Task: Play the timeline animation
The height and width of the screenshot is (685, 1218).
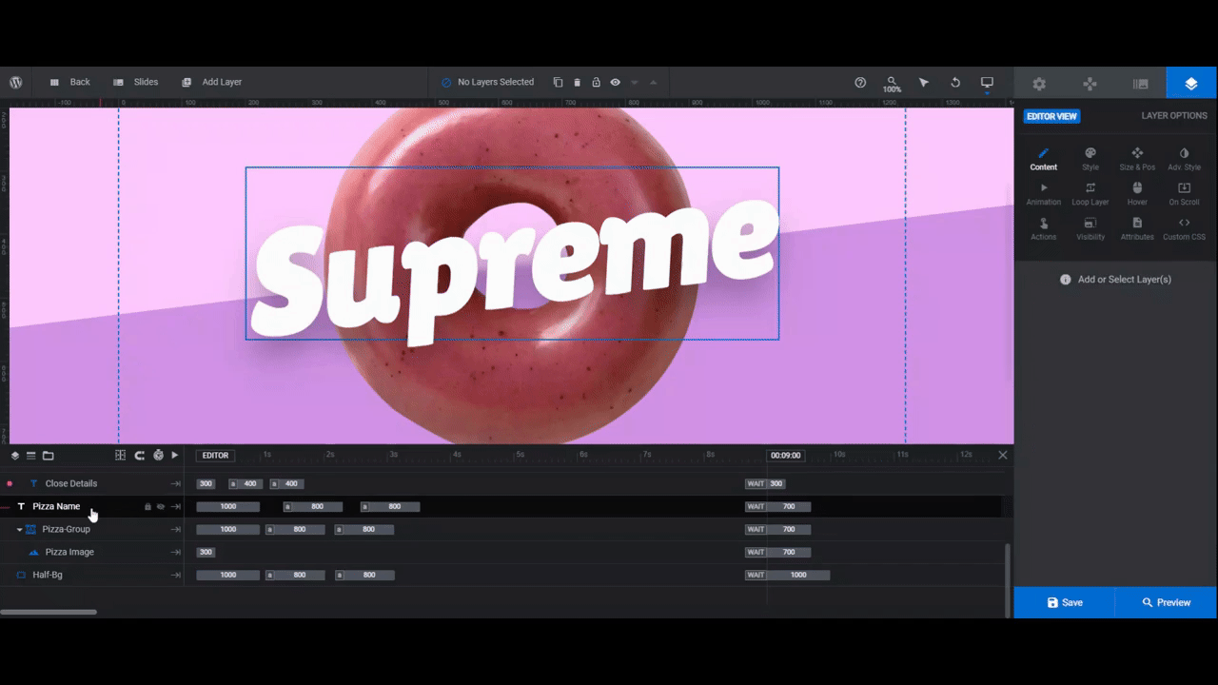Action: pos(175,456)
